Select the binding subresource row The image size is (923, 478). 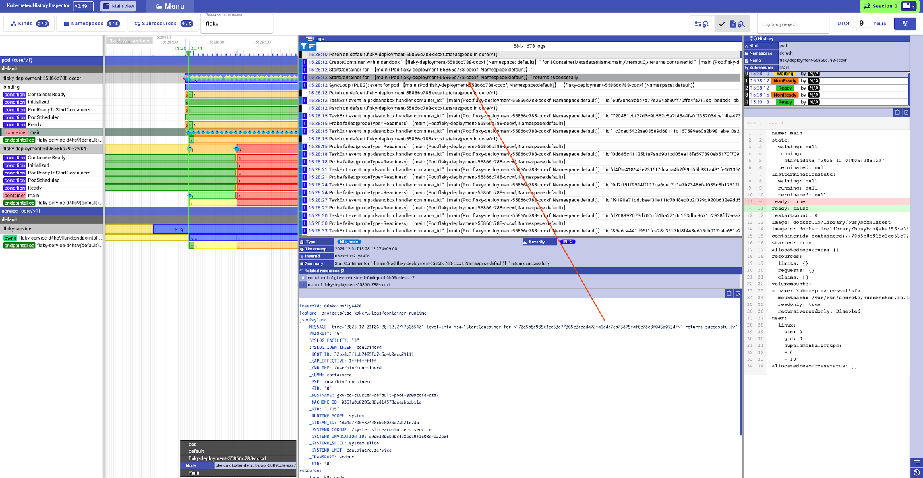point(52,87)
